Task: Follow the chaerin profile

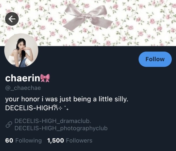Action: [155, 59]
